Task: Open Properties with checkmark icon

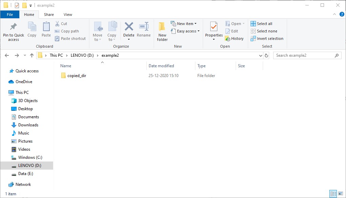Action: tap(214, 27)
